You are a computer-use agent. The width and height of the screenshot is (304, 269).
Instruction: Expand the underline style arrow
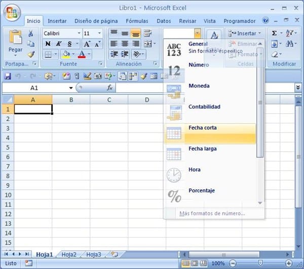[77, 44]
